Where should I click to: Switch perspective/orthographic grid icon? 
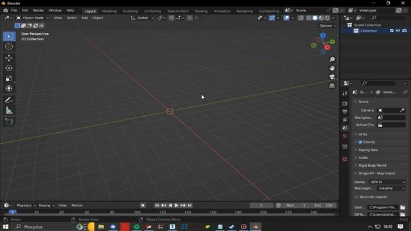332,85
